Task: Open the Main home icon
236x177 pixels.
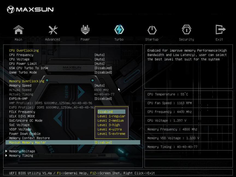Action: [18, 30]
